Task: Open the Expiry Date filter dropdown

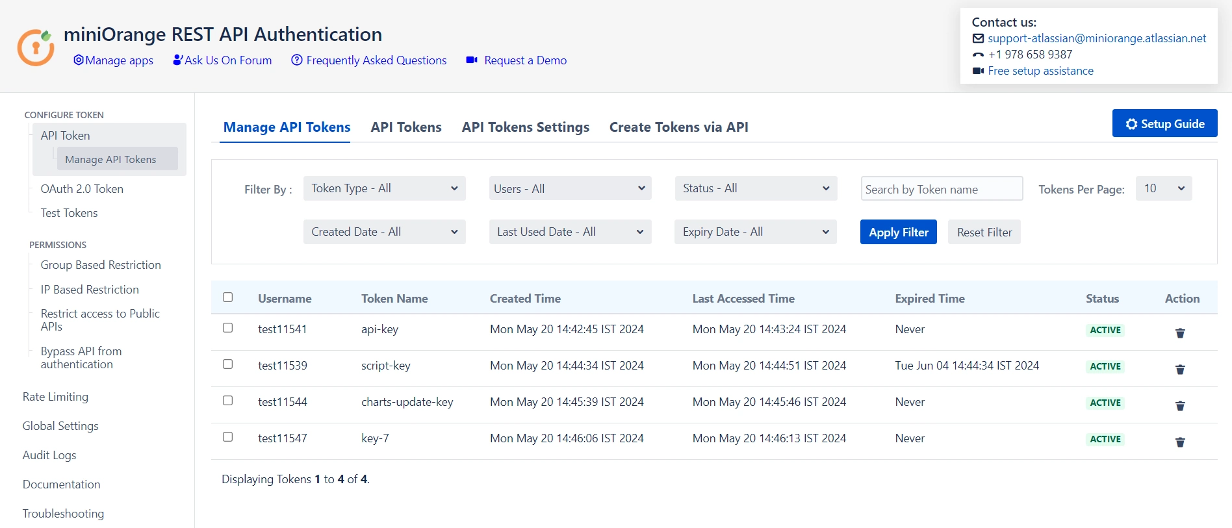Action: [756, 232]
